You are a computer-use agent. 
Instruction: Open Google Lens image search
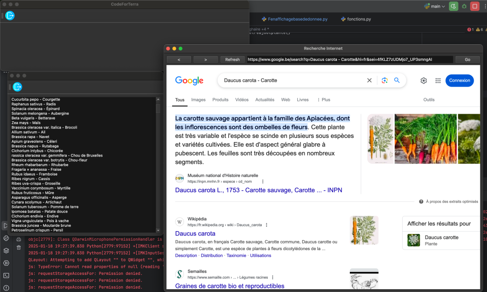click(x=385, y=80)
